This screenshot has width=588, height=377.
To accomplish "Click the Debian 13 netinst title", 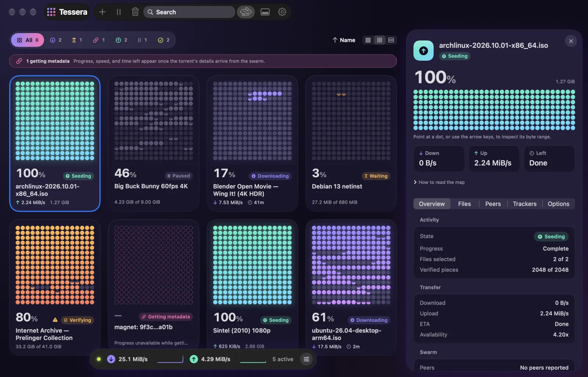I will [337, 186].
